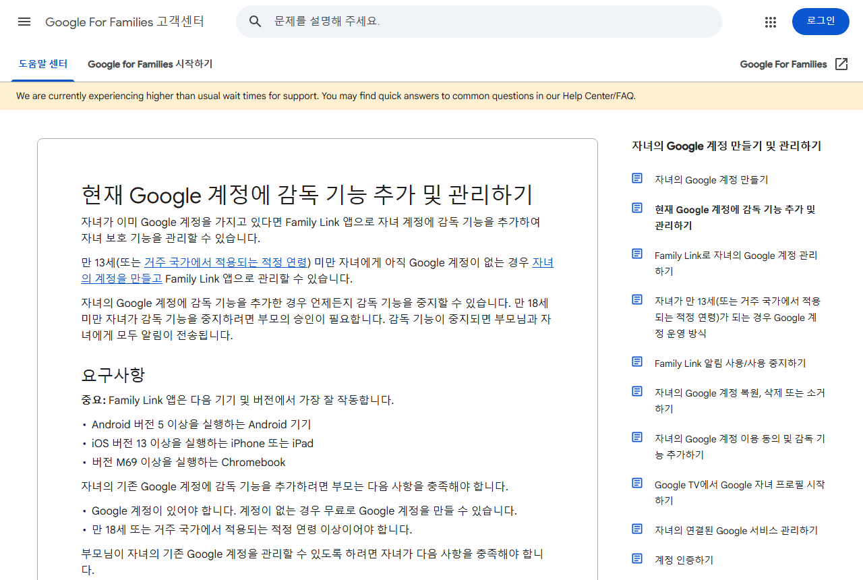Click article icon beside Family Link로 자녀의 계정 관리
This screenshot has width=863, height=580.
pos(637,254)
